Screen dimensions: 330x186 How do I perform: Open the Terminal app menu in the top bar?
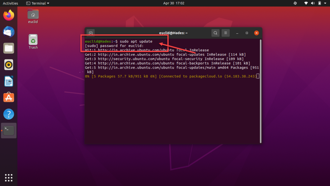click(38, 3)
